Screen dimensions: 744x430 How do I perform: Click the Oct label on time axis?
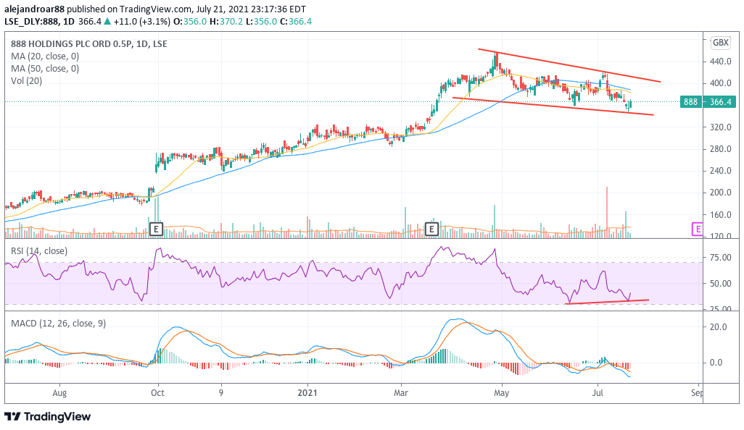coord(157,393)
